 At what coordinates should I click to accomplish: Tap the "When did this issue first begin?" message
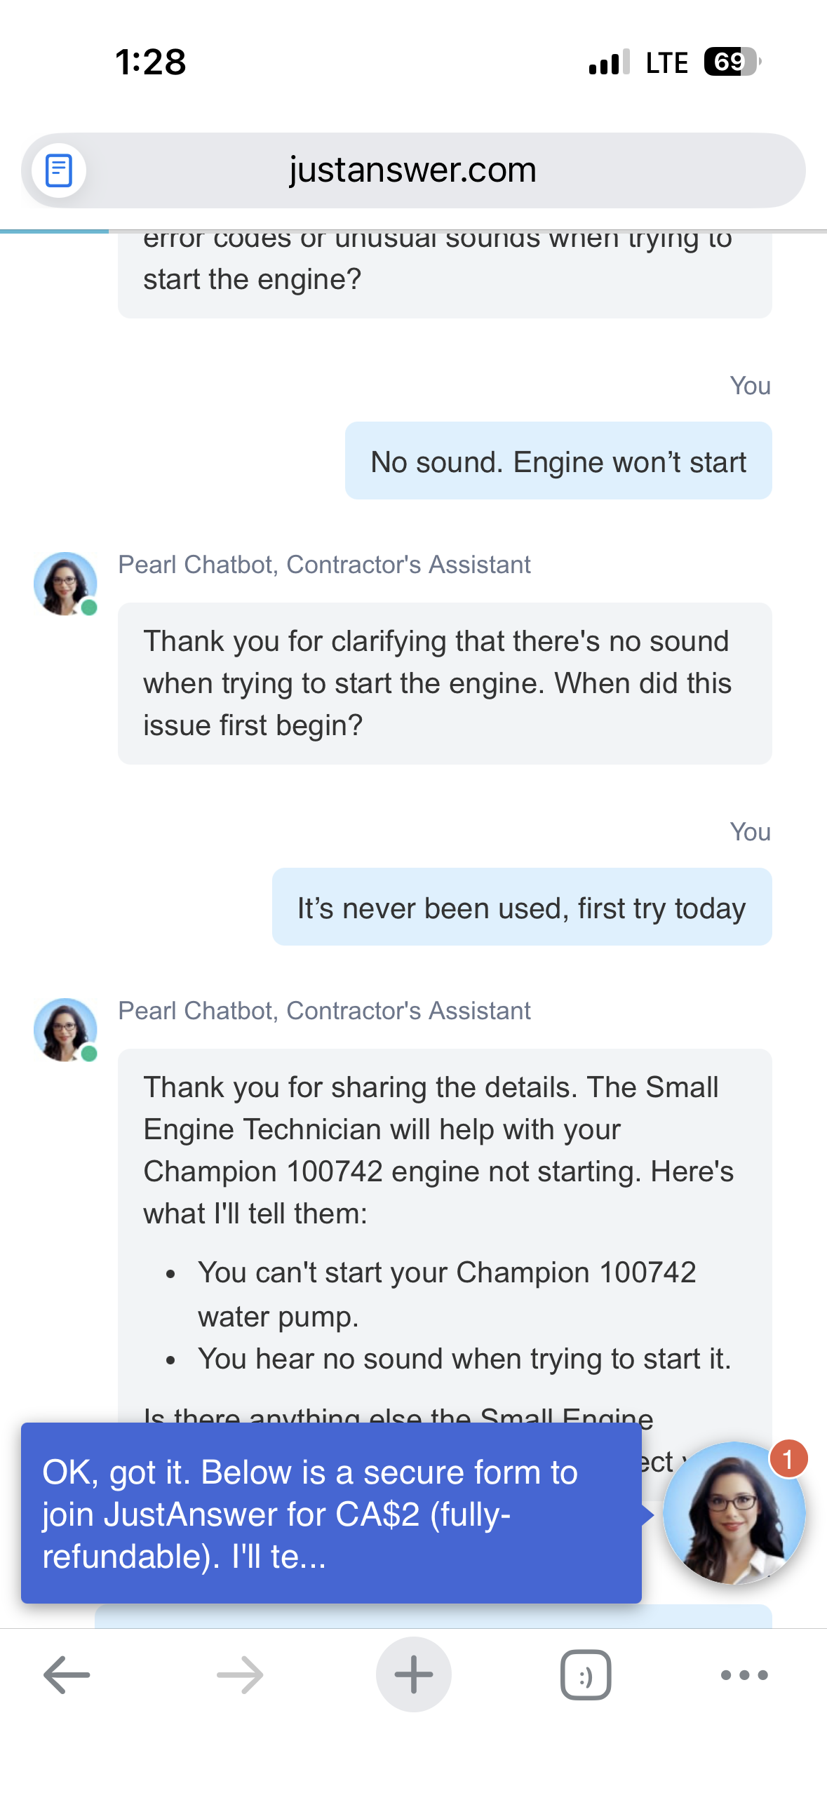pos(445,683)
